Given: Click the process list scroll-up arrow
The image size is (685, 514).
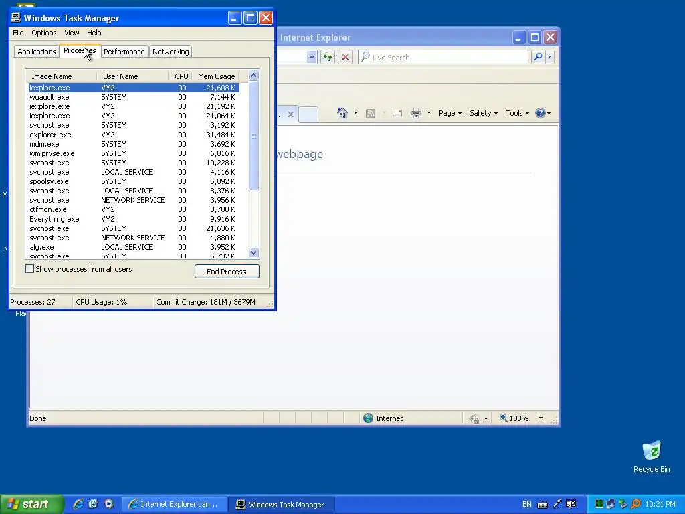Looking at the screenshot, I should pos(254,76).
